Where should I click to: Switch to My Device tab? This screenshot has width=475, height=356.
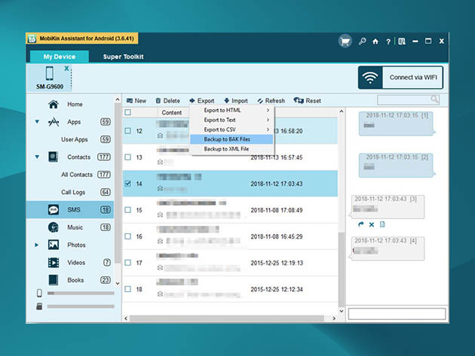click(x=60, y=56)
